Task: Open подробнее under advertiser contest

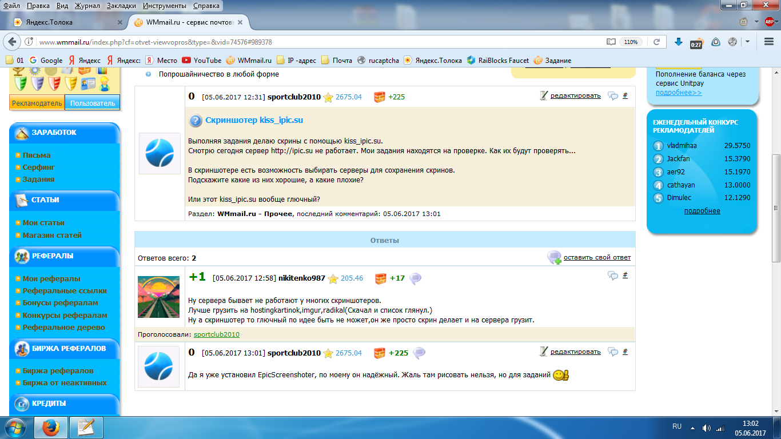Action: coord(702,211)
